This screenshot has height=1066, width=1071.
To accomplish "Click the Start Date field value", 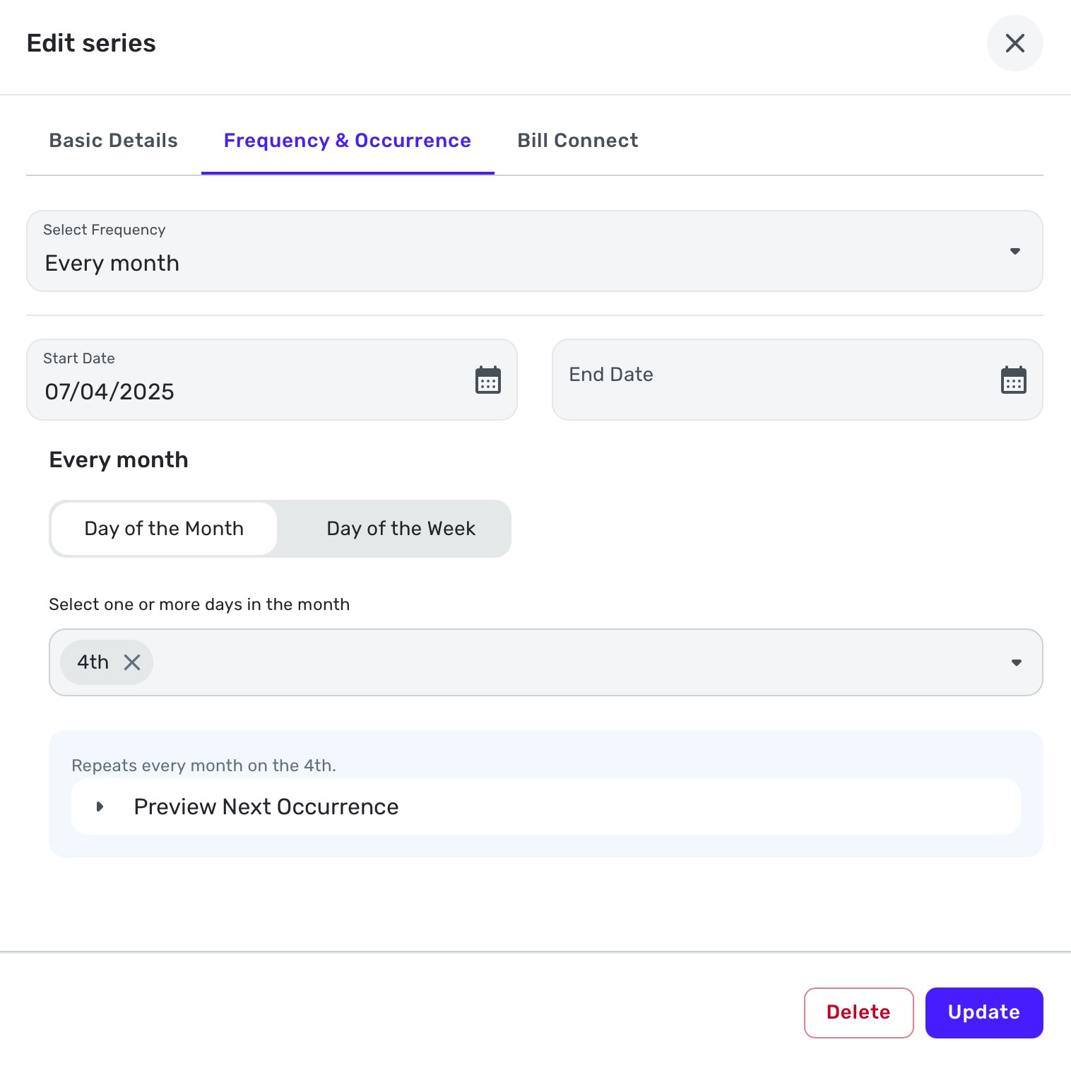I will [110, 392].
